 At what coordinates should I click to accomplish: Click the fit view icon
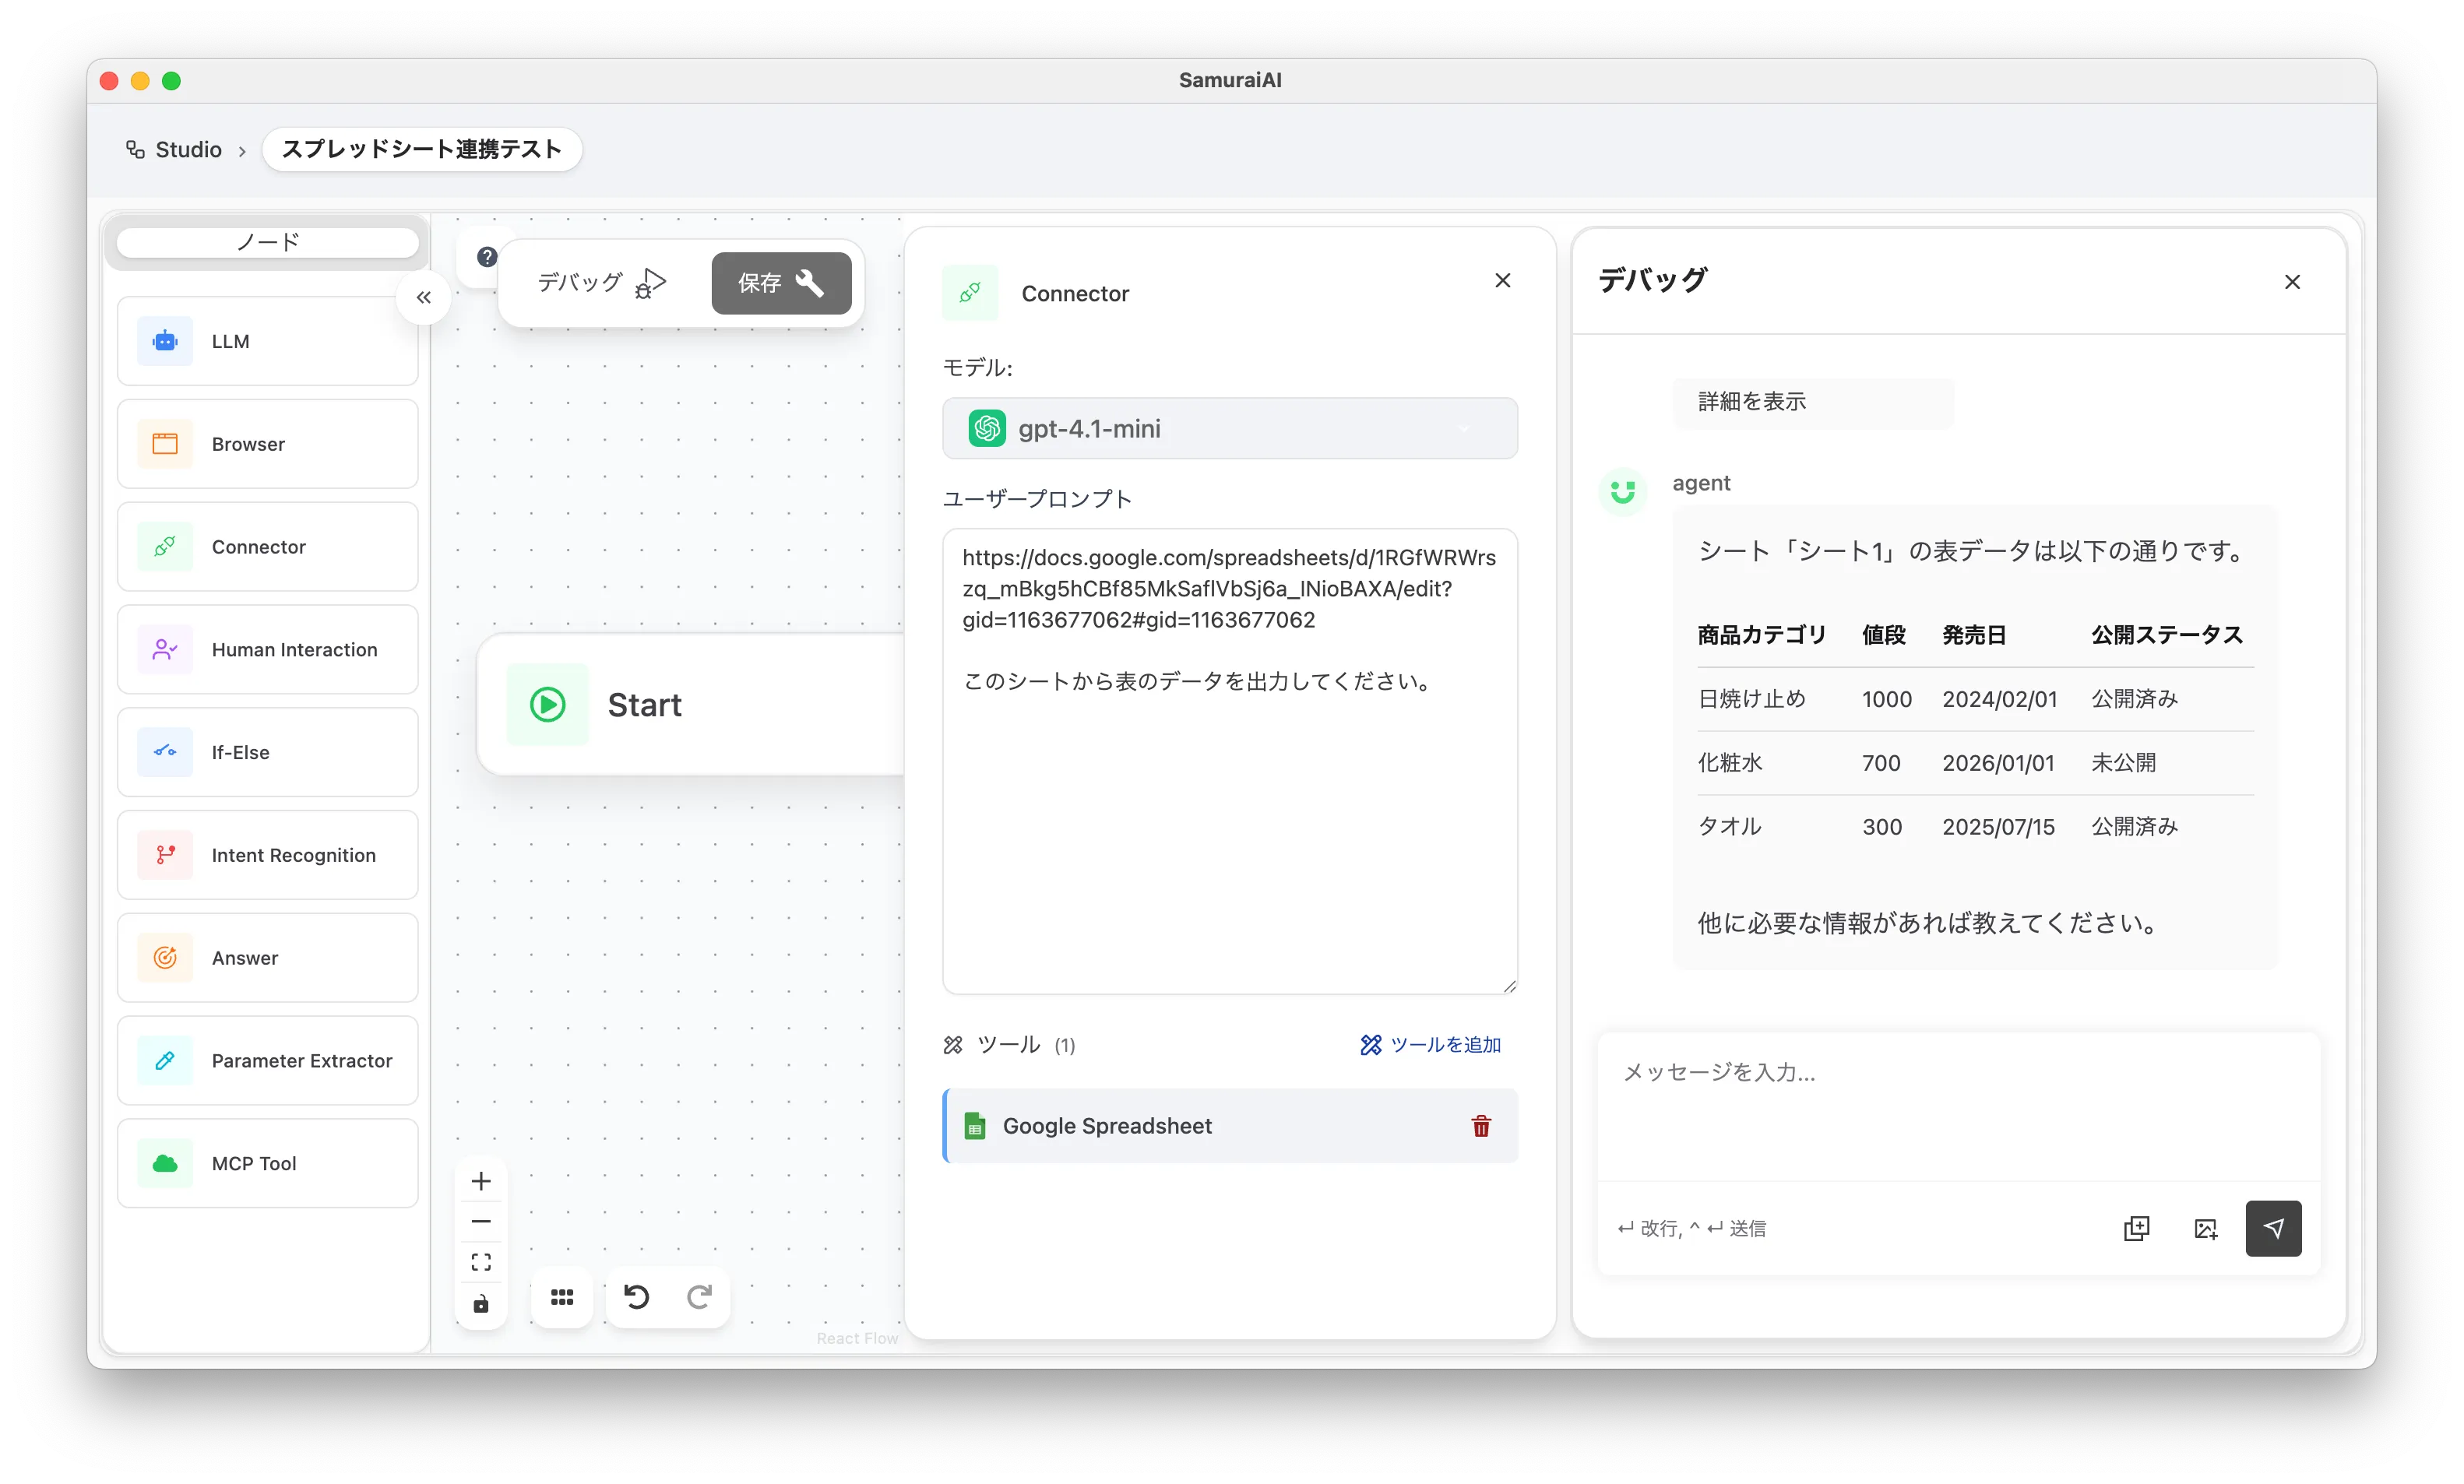[481, 1262]
